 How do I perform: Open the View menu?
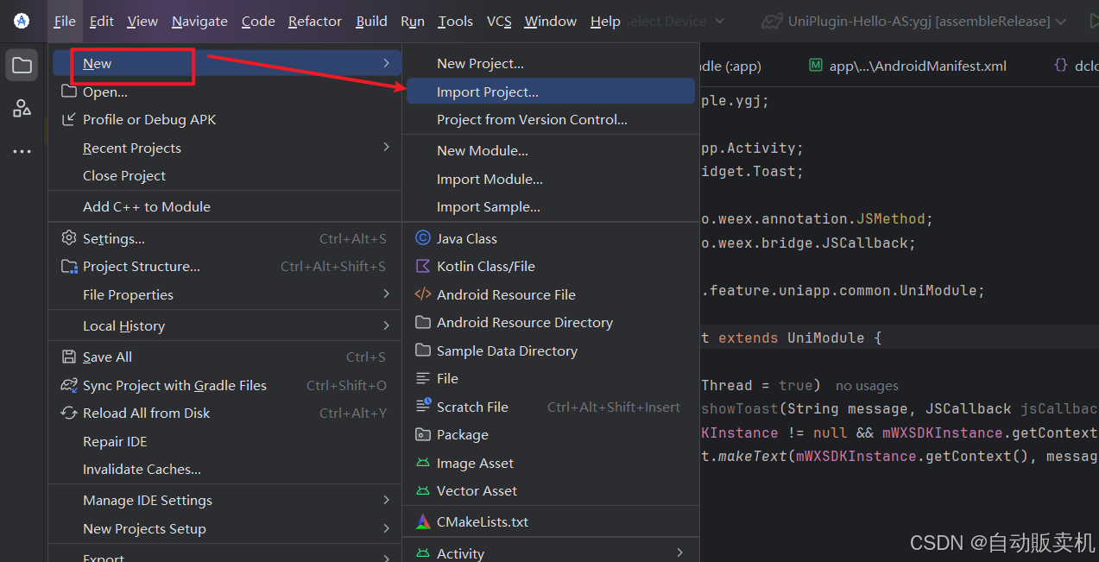point(142,21)
